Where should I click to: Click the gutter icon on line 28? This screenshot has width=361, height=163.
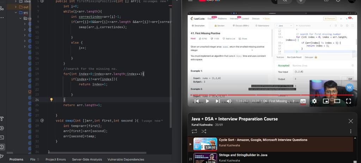click(x=42, y=120)
